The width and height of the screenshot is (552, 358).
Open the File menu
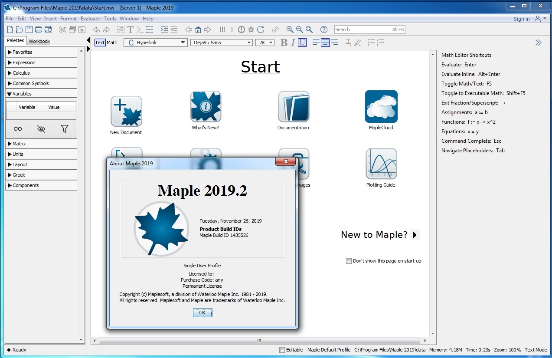pyautogui.click(x=10, y=19)
